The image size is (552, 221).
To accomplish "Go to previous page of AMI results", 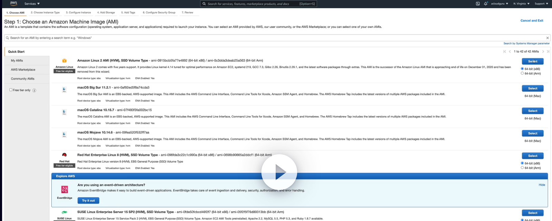I will click(510, 52).
